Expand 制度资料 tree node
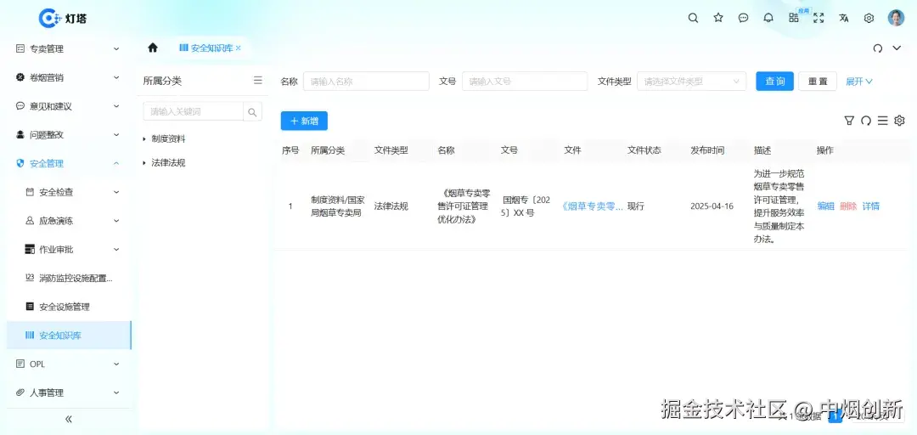Image resolution: width=917 pixels, height=435 pixels. tap(144, 138)
